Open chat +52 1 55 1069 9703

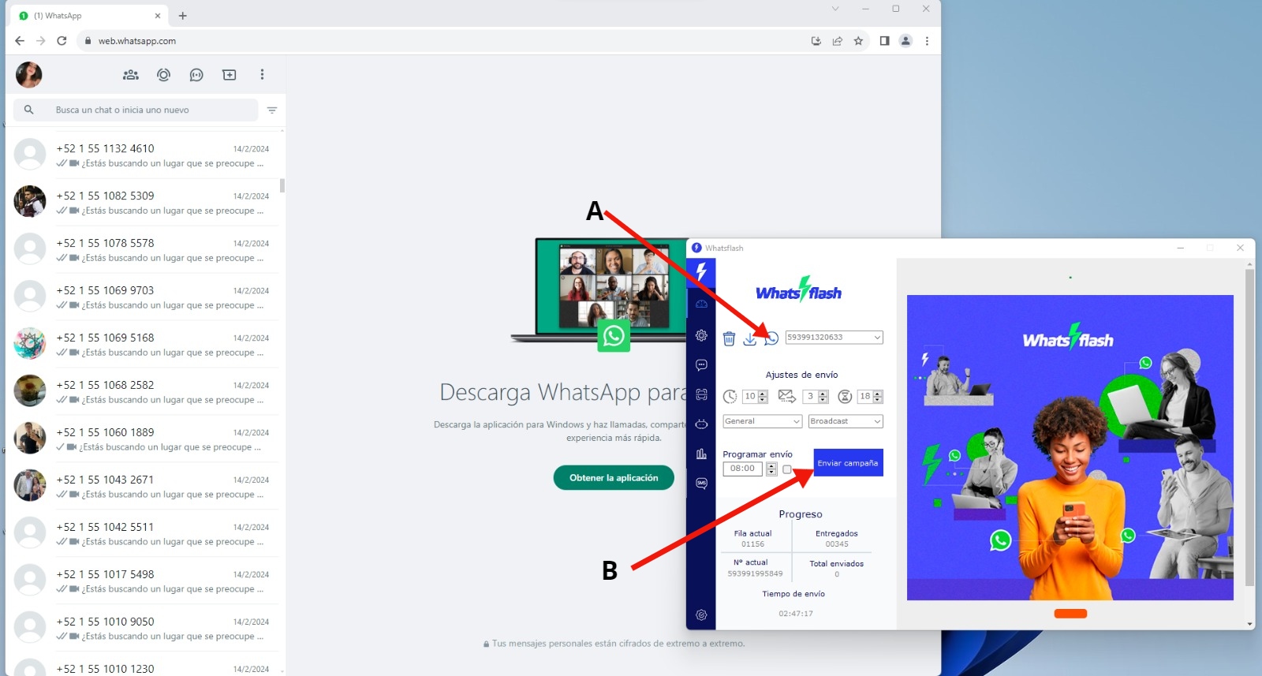145,297
